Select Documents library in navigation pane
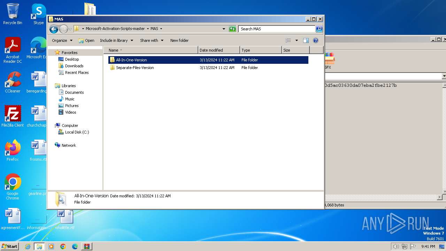The image size is (446, 251). click(74, 92)
